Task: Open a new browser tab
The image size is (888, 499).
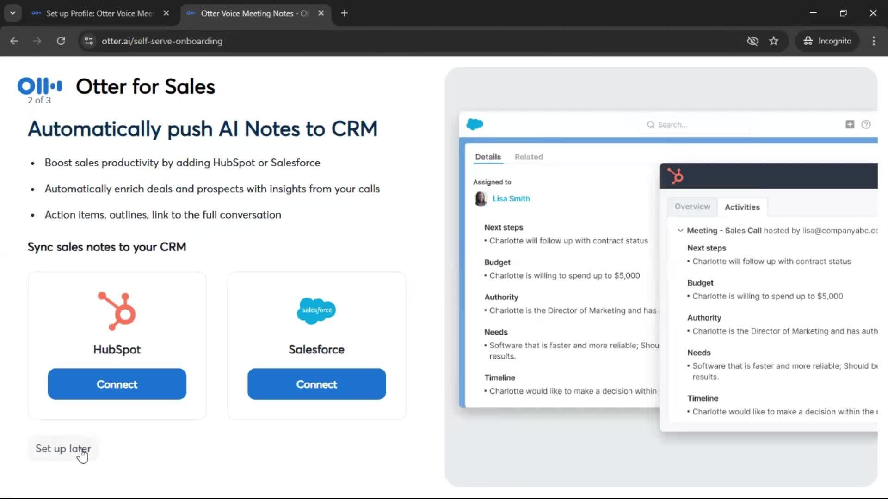Action: pyautogui.click(x=344, y=13)
